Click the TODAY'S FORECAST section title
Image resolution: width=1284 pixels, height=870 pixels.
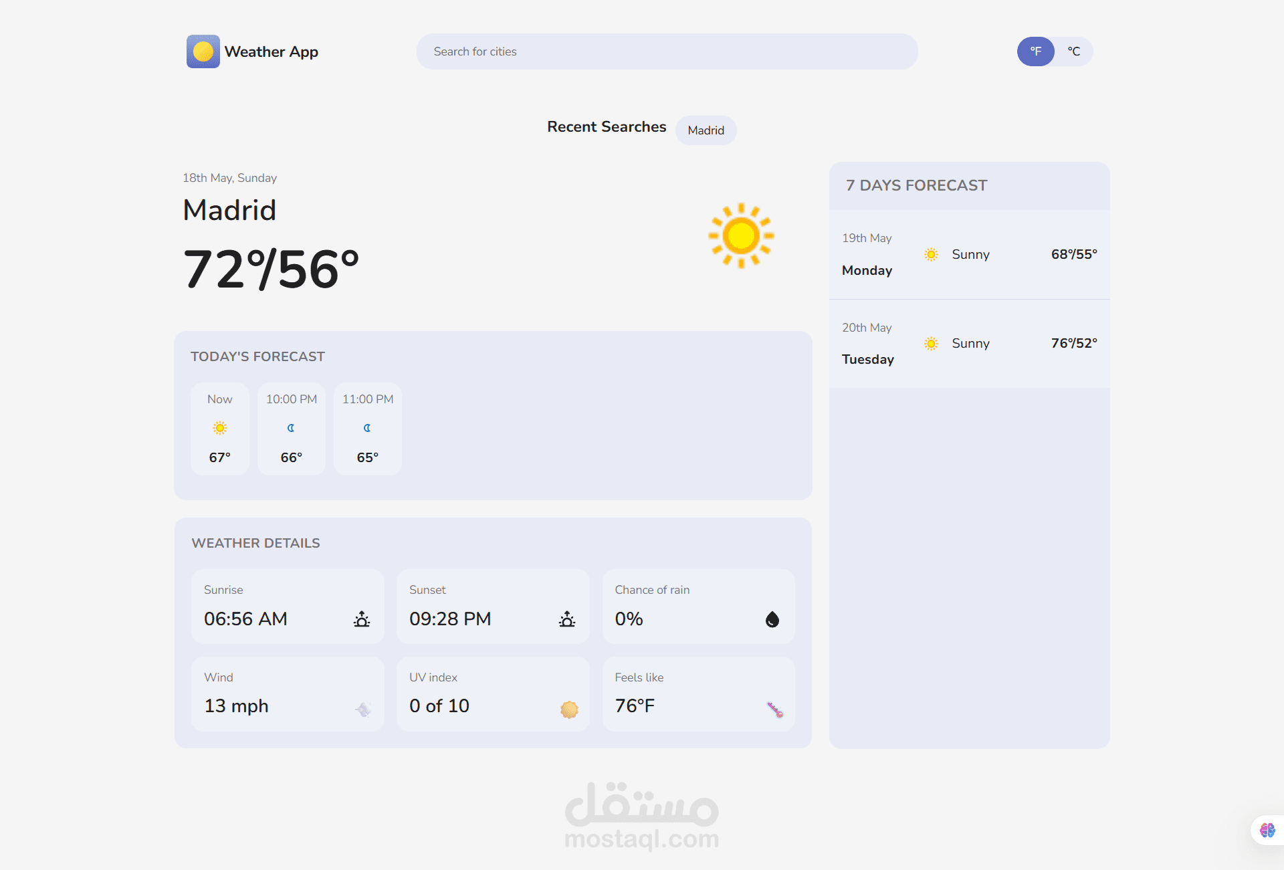click(x=258, y=356)
